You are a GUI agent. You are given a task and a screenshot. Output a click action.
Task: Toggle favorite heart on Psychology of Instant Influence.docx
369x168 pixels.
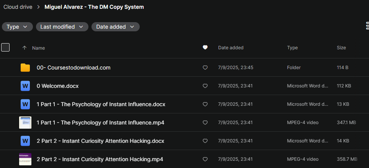(x=205, y=104)
